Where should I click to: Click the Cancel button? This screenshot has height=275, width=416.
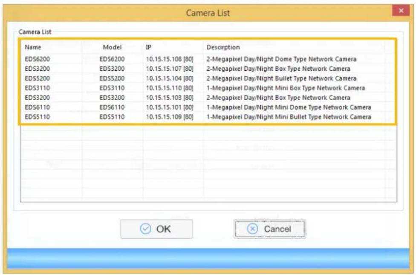click(269, 229)
